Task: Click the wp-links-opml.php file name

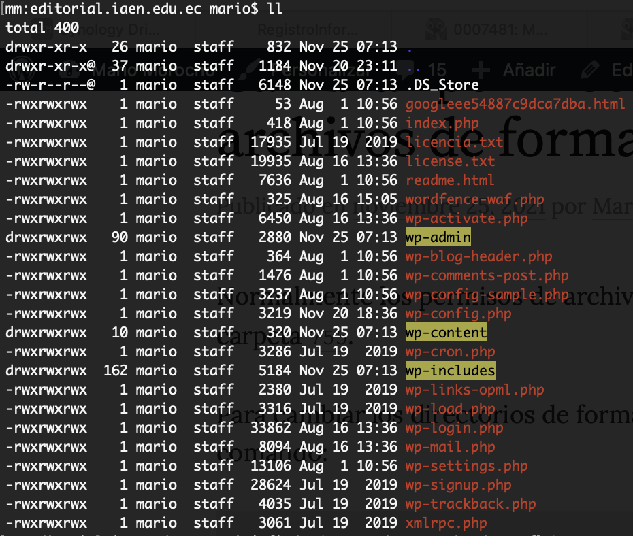Action: tap(475, 390)
